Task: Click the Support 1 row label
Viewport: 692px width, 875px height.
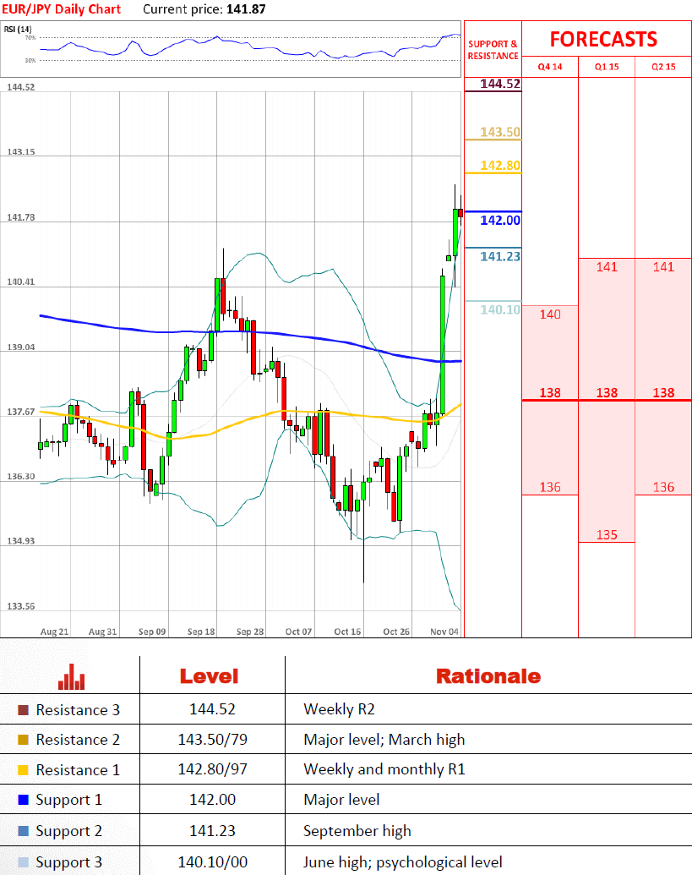Action: click(x=69, y=801)
